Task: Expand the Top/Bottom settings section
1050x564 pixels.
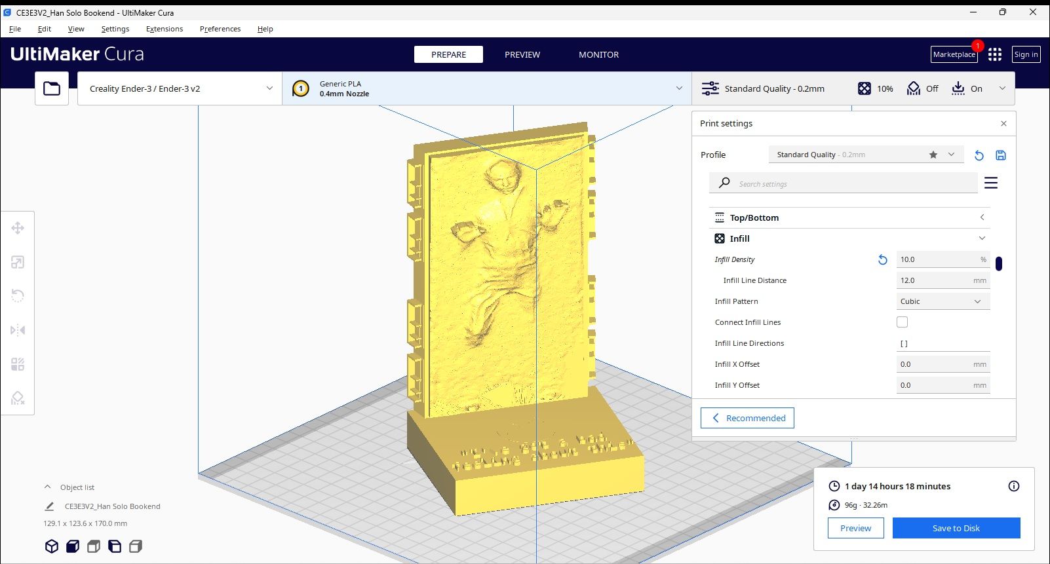Action: point(849,217)
